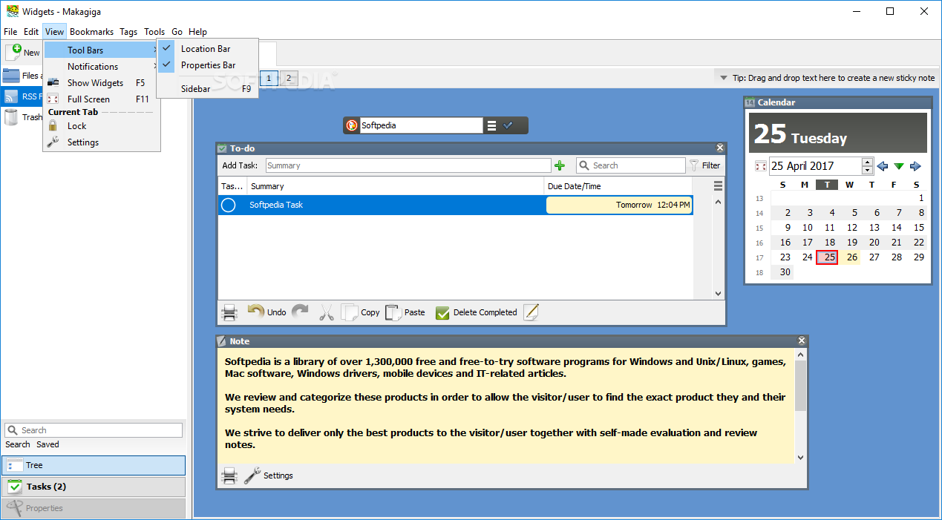Expand the Notifications submenu
The height and width of the screenshot is (520, 942).
tap(101, 67)
